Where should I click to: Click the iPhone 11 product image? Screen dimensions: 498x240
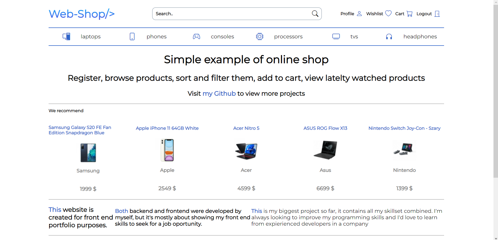click(x=167, y=150)
